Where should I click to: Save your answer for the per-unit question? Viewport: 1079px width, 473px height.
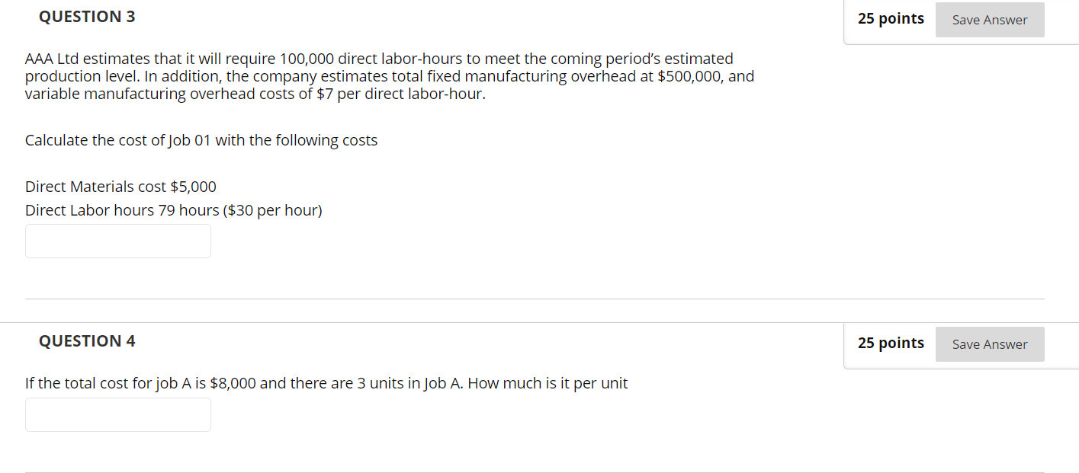click(x=989, y=344)
